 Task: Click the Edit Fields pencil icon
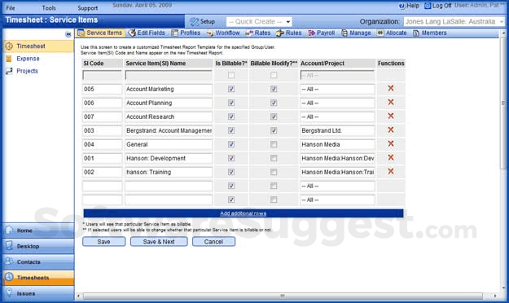(132, 33)
